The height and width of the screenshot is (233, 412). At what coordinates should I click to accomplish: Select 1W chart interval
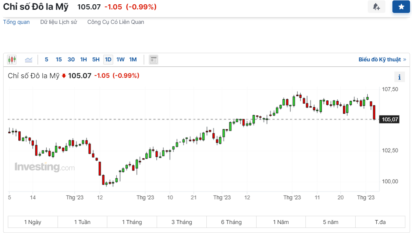(120, 59)
